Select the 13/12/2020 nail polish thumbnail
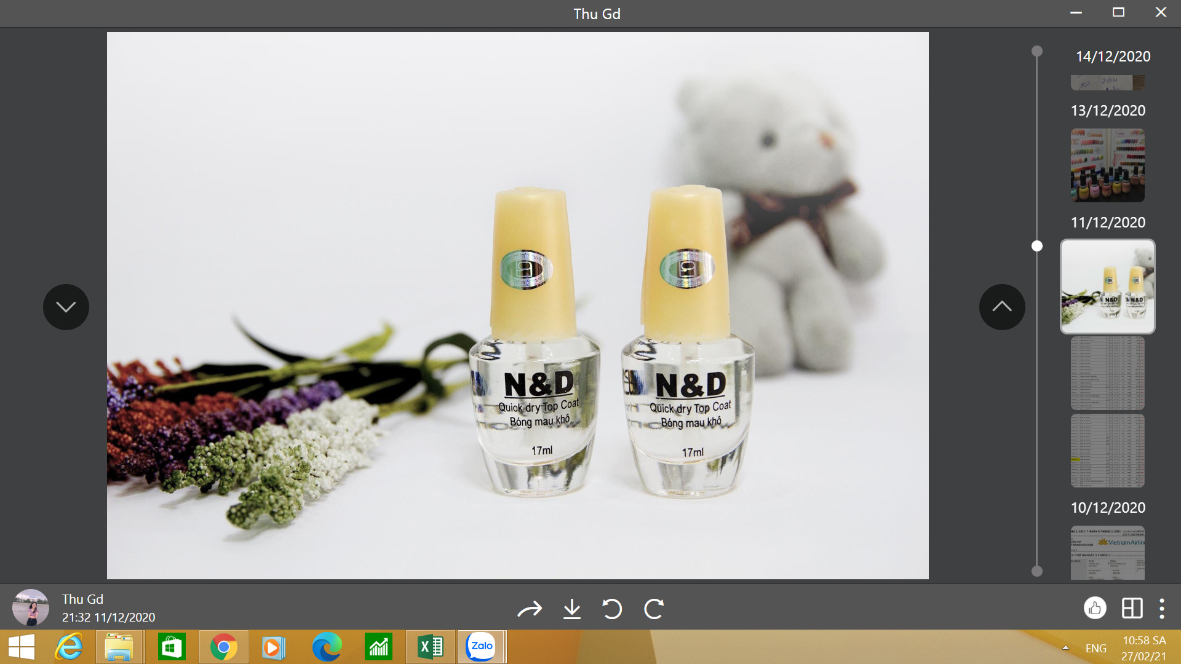This screenshot has height=664, width=1181. [1107, 165]
